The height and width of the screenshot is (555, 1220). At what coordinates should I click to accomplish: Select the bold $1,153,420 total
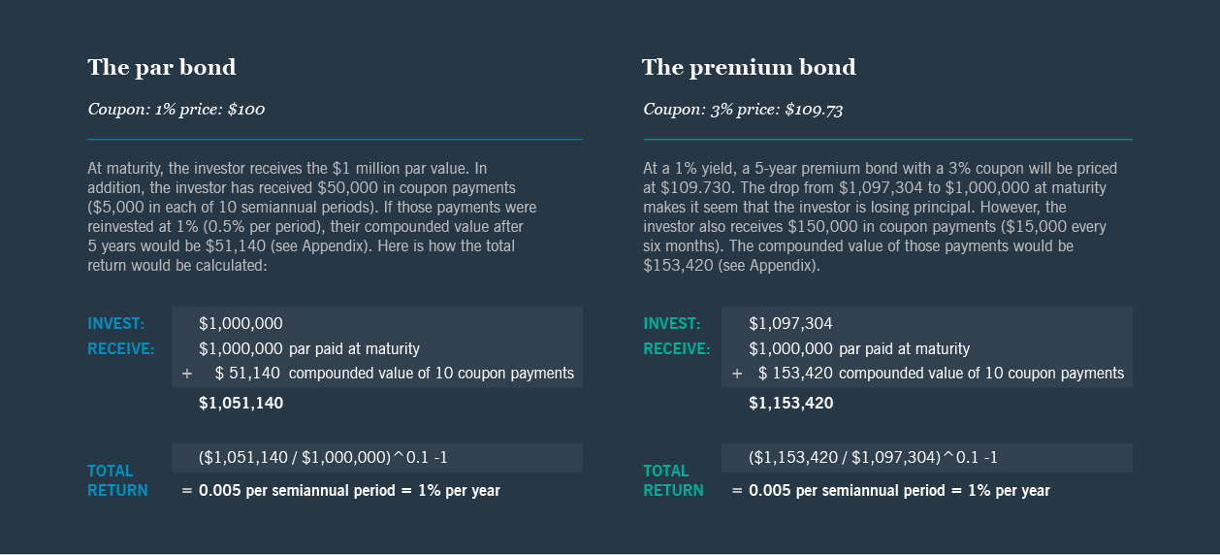pos(790,403)
